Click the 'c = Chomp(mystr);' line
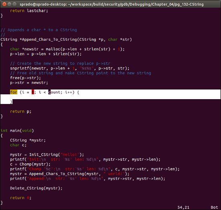This screenshot has height=210, width=221. click(30, 164)
